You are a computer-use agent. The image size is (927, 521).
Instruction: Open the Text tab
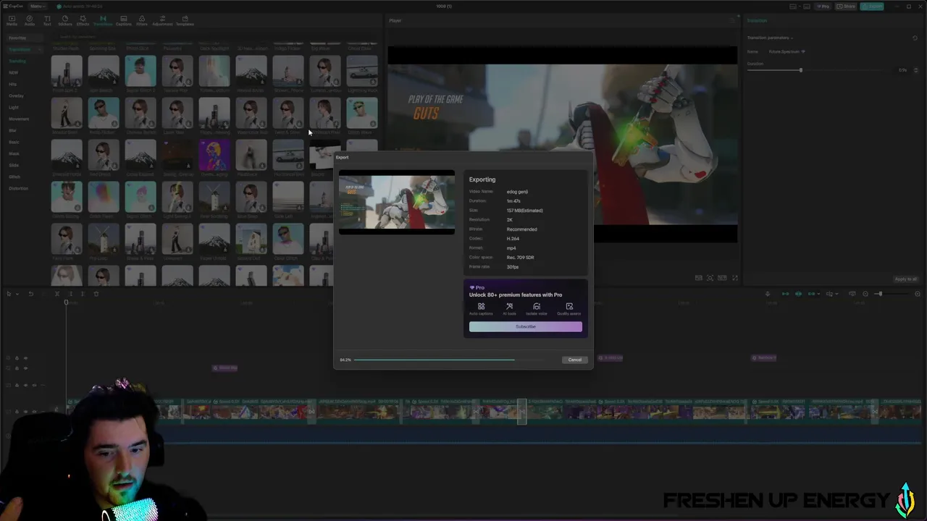click(x=47, y=20)
